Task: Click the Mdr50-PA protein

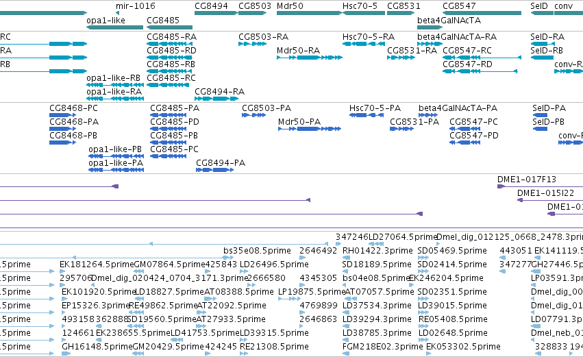Action: [310, 129]
